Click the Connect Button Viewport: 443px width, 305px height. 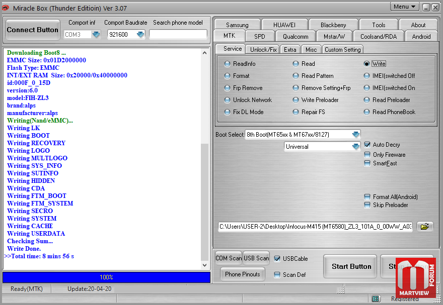click(x=33, y=30)
